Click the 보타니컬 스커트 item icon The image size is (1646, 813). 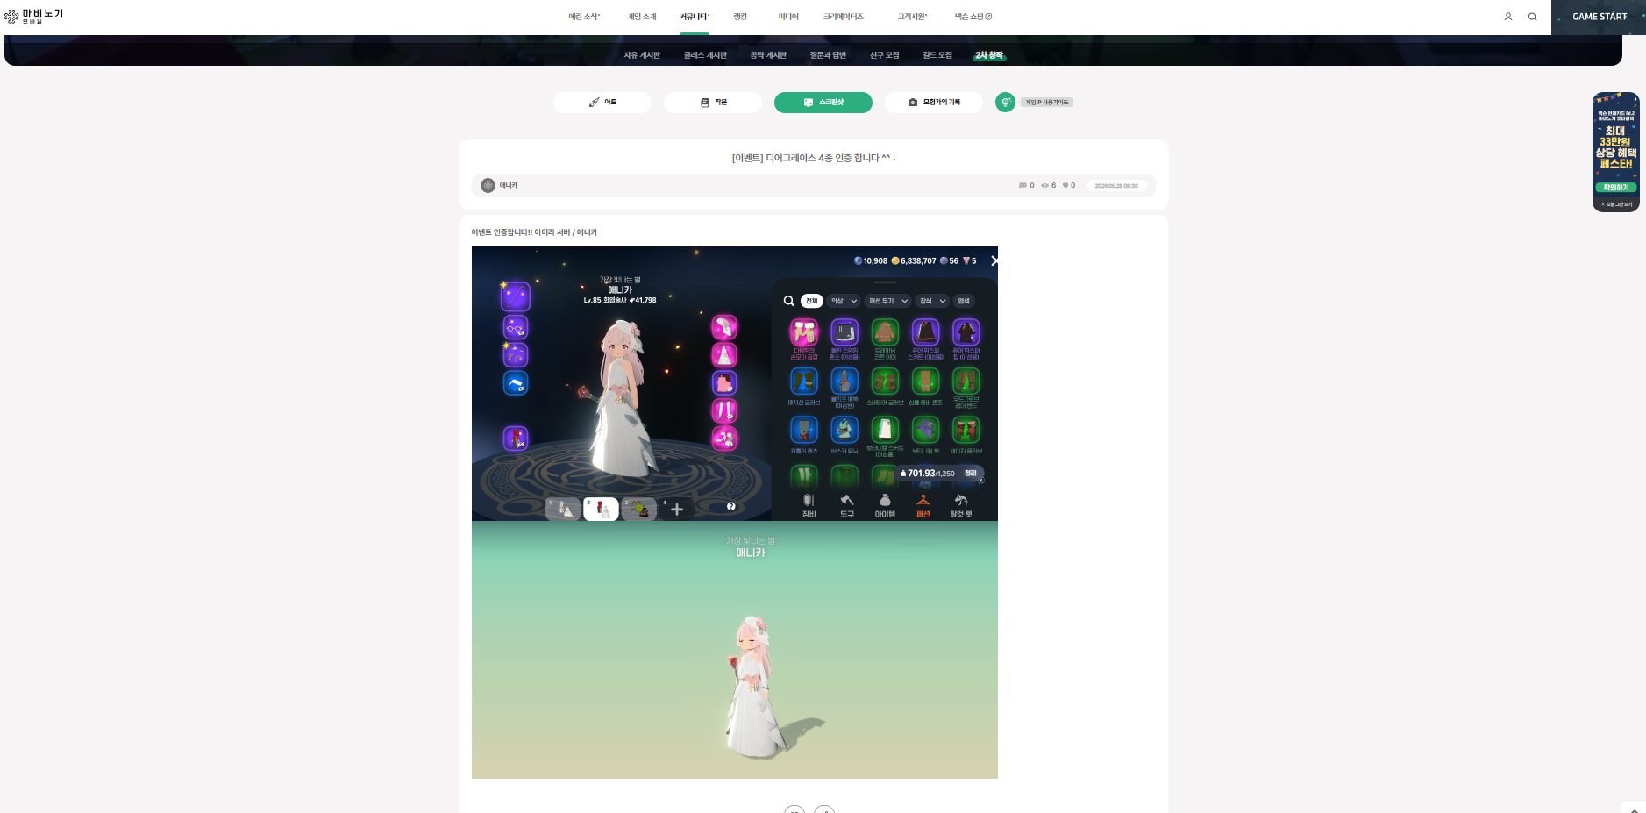pos(885,430)
